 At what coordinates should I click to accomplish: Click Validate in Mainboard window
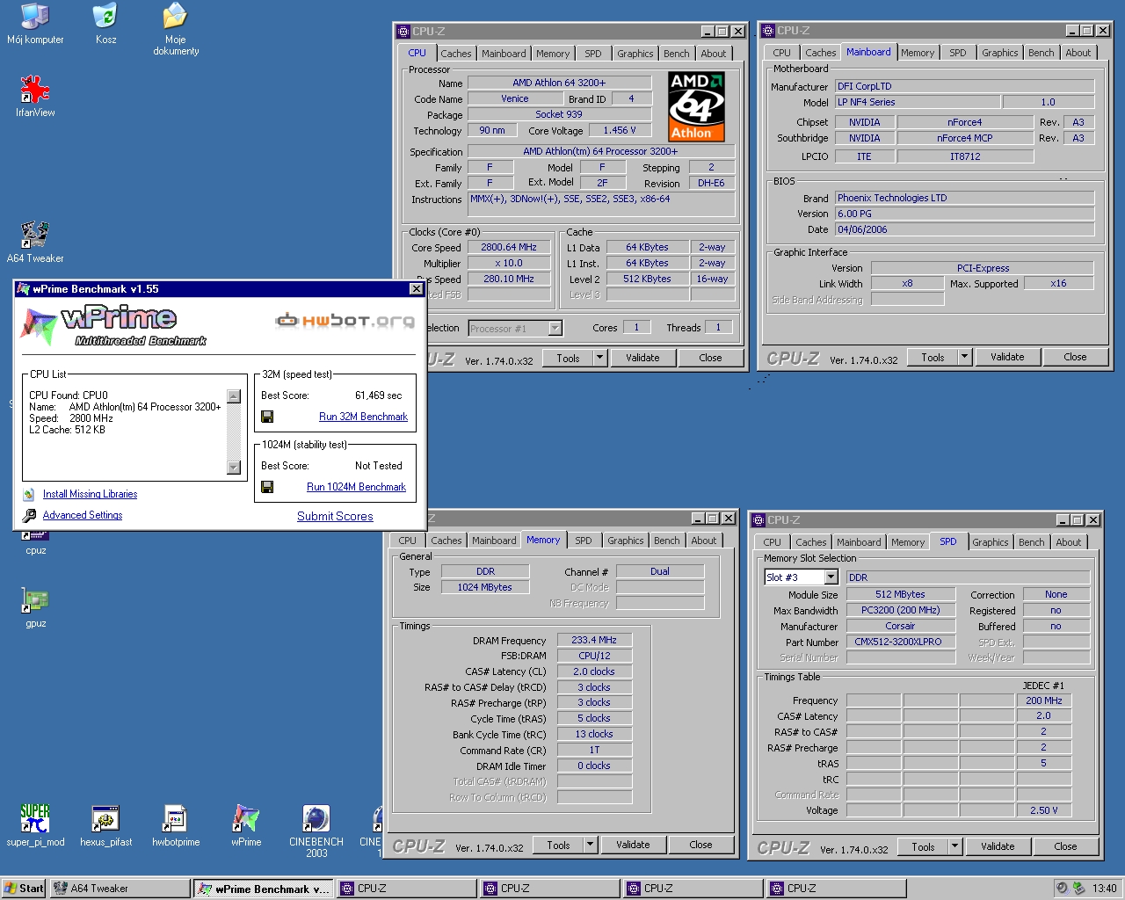[1007, 357]
